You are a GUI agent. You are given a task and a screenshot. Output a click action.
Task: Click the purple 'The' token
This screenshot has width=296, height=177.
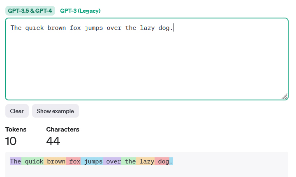coord(16,161)
